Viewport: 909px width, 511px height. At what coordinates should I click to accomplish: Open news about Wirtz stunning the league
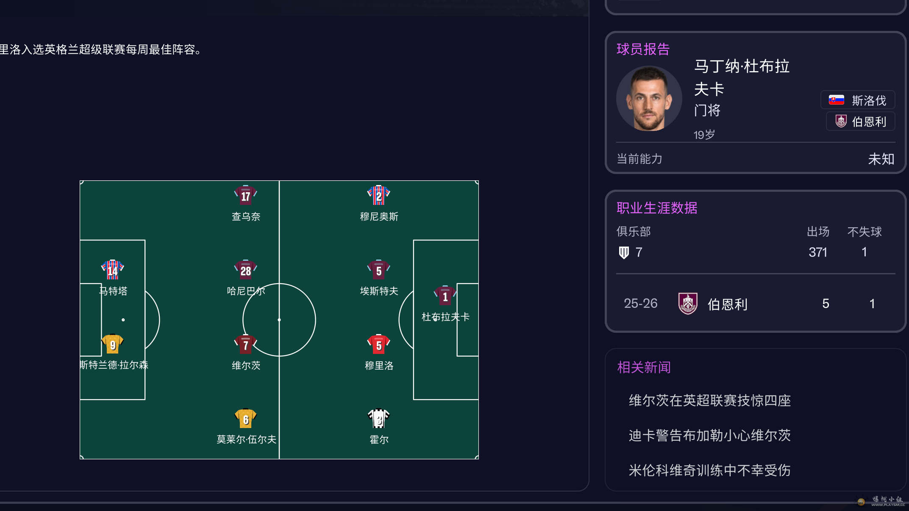click(709, 401)
